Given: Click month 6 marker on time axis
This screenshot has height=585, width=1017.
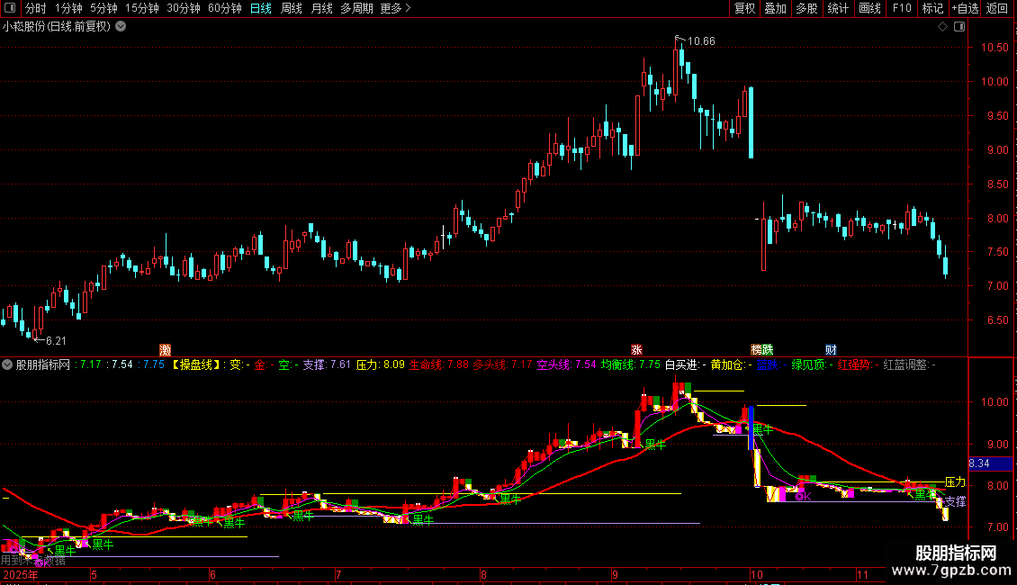Looking at the screenshot, I should (212, 575).
